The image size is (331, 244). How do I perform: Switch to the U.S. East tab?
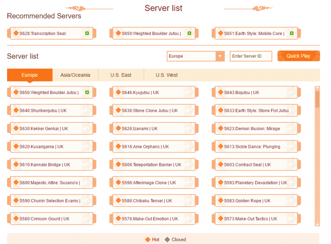pyautogui.click(x=121, y=75)
